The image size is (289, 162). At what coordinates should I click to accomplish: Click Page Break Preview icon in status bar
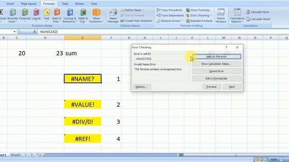[266, 159]
